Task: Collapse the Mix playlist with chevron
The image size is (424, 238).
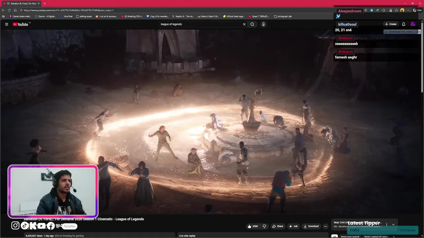Action: [393, 224]
